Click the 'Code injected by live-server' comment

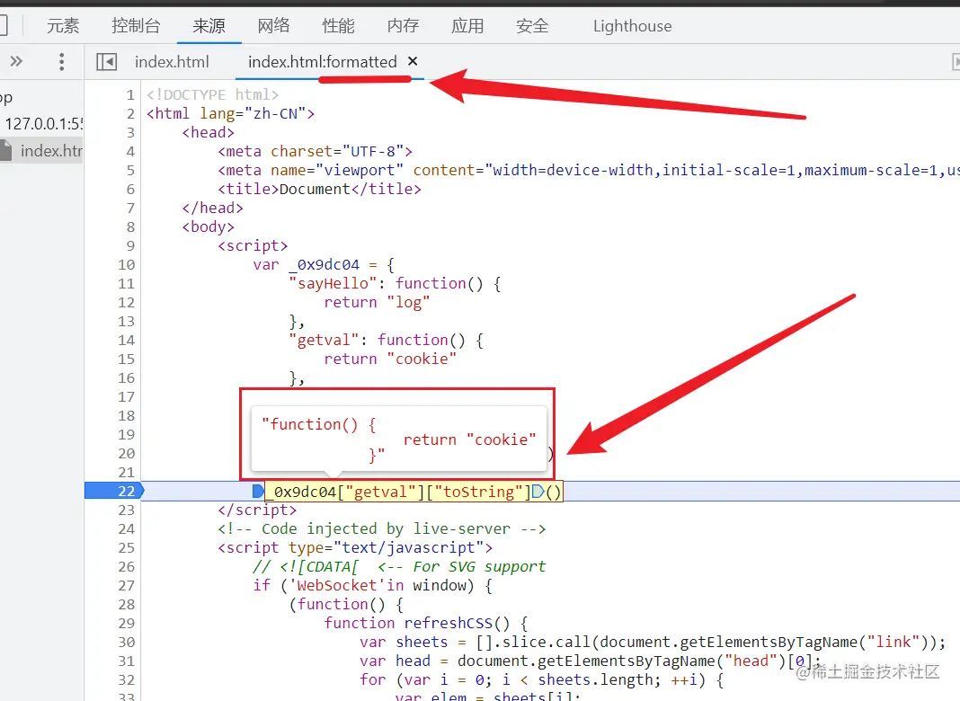(x=382, y=529)
